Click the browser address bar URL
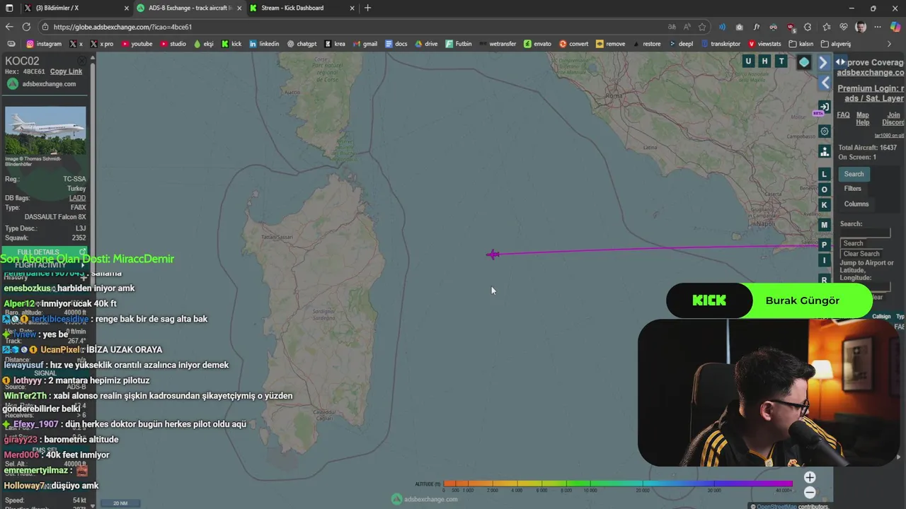The image size is (906, 509). coord(122,27)
